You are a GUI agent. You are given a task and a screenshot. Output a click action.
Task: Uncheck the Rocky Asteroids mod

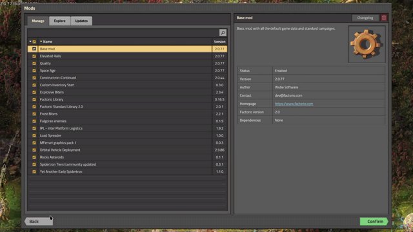tap(34, 157)
